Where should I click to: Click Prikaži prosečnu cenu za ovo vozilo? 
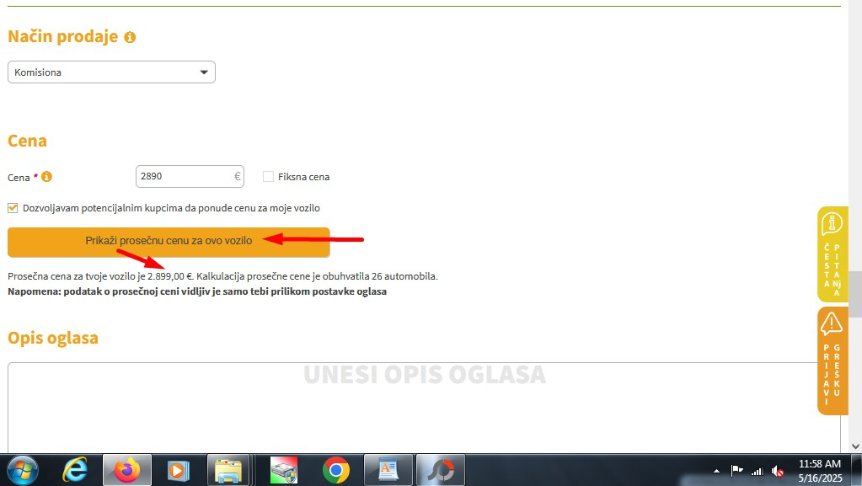pyautogui.click(x=169, y=242)
